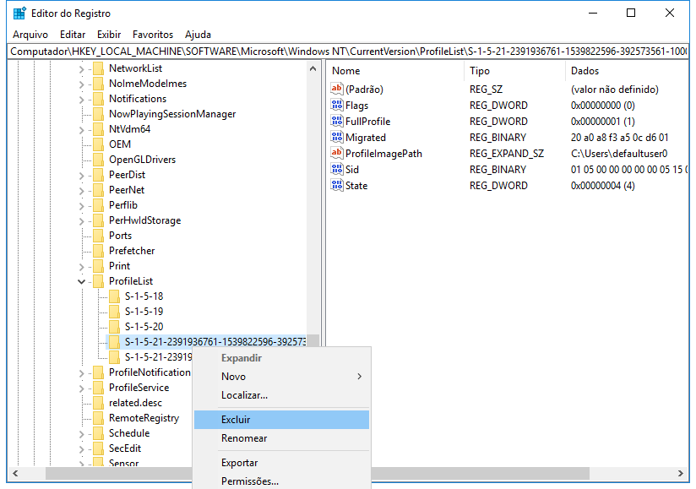Select the ProfileImagePath string value icon
696x489 pixels.
pos(338,154)
